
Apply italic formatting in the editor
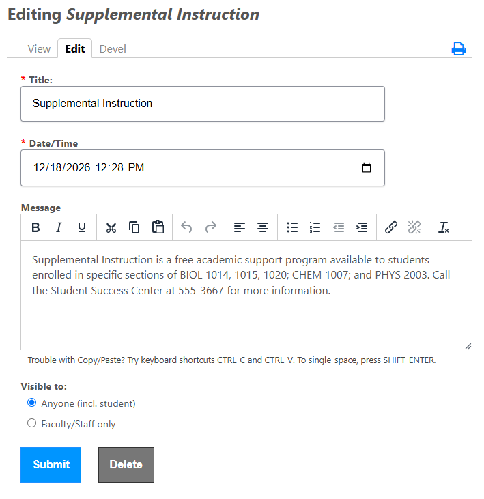[59, 227]
